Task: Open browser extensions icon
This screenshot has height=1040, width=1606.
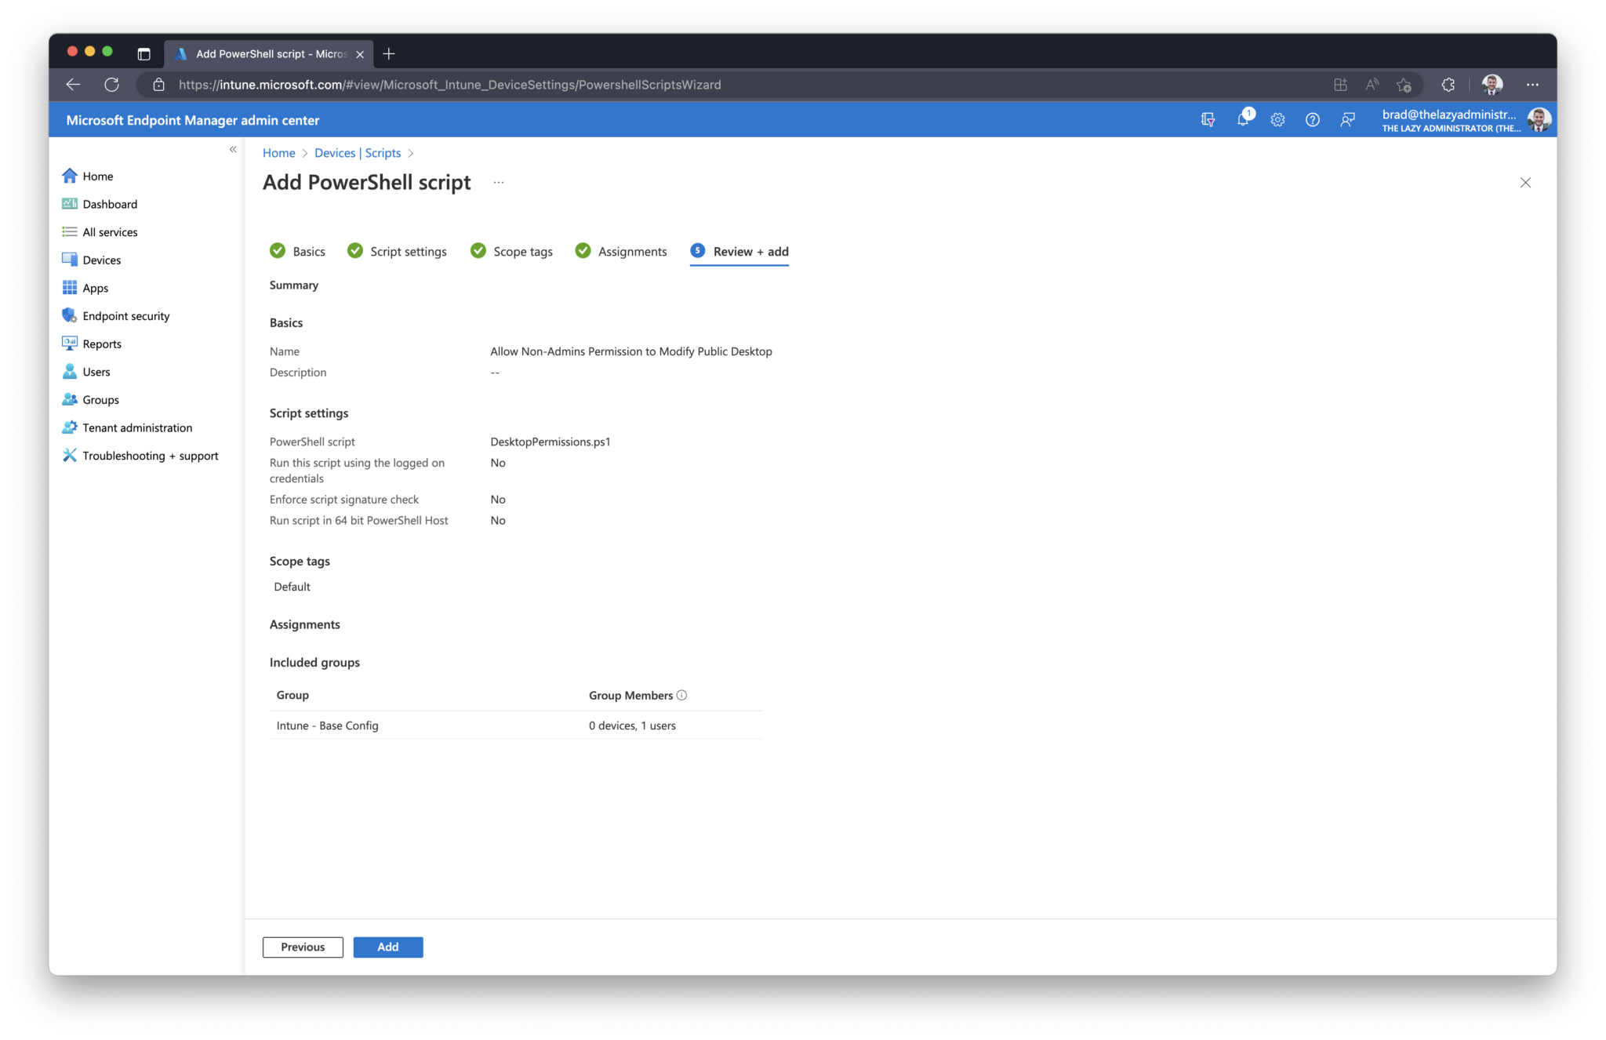Action: (x=1448, y=85)
